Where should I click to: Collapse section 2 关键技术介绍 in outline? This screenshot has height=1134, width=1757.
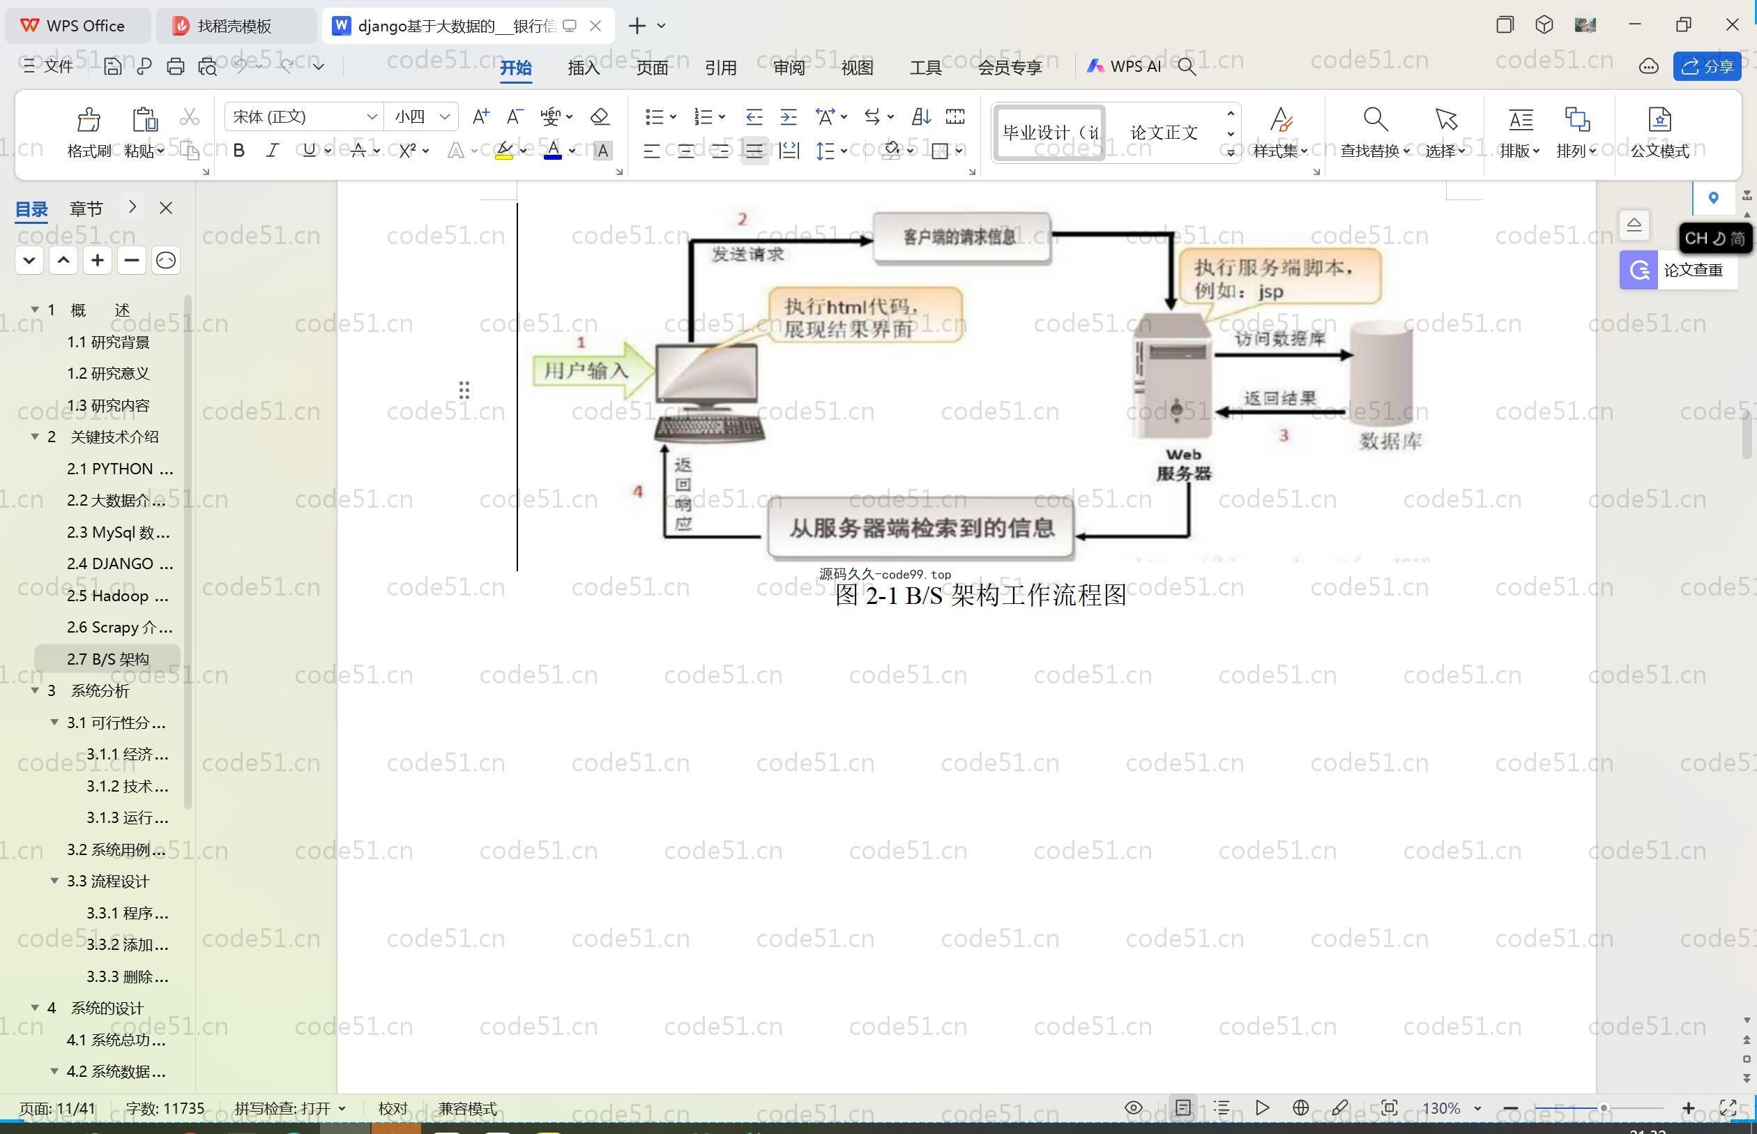click(x=35, y=437)
